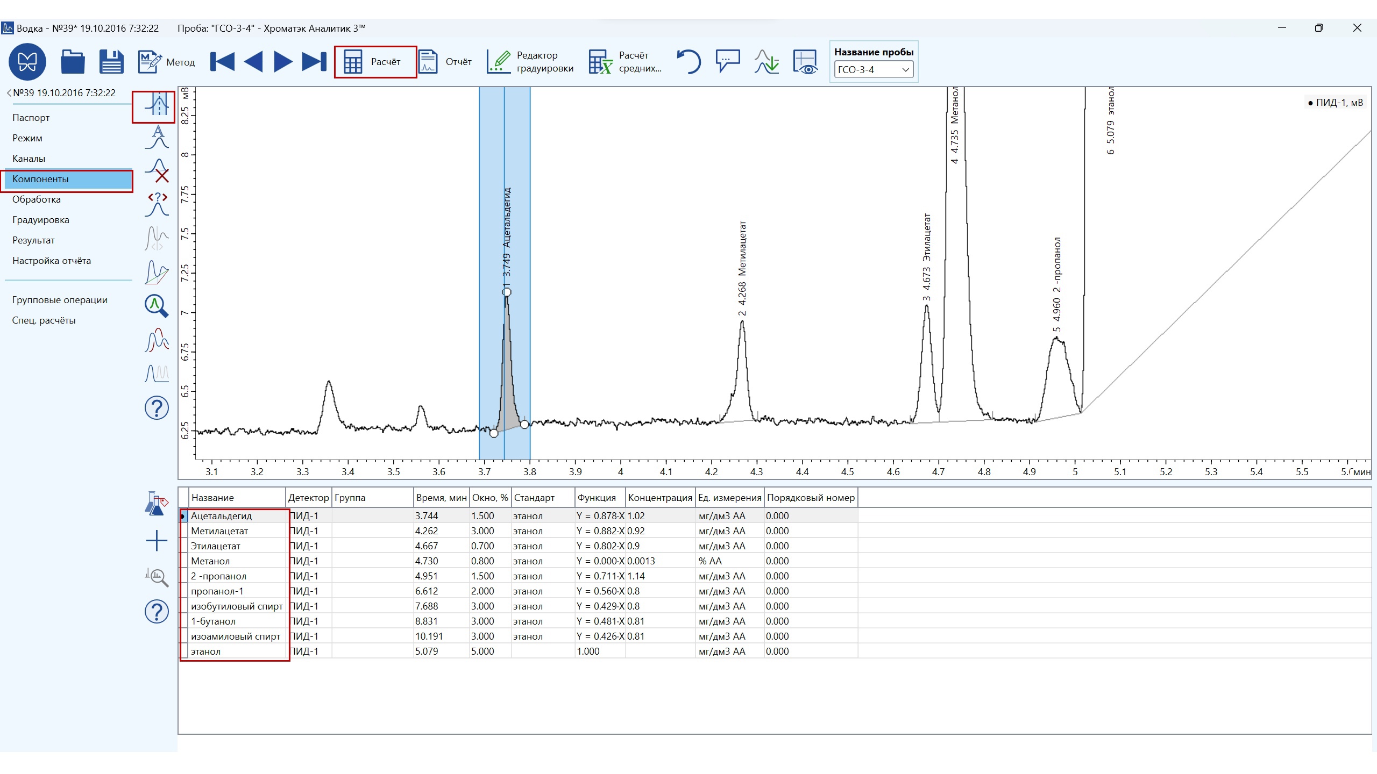1377x774 pixels.
Task: Expand the Название пробы dropdown
Action: pos(905,70)
